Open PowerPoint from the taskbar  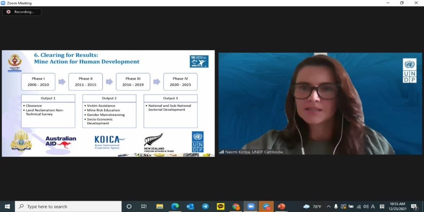[x=281, y=206]
